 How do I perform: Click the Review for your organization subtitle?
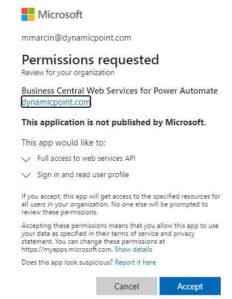68,73
